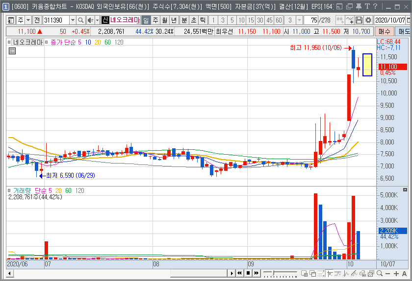Click the moving average line tool icon

(337, 274)
